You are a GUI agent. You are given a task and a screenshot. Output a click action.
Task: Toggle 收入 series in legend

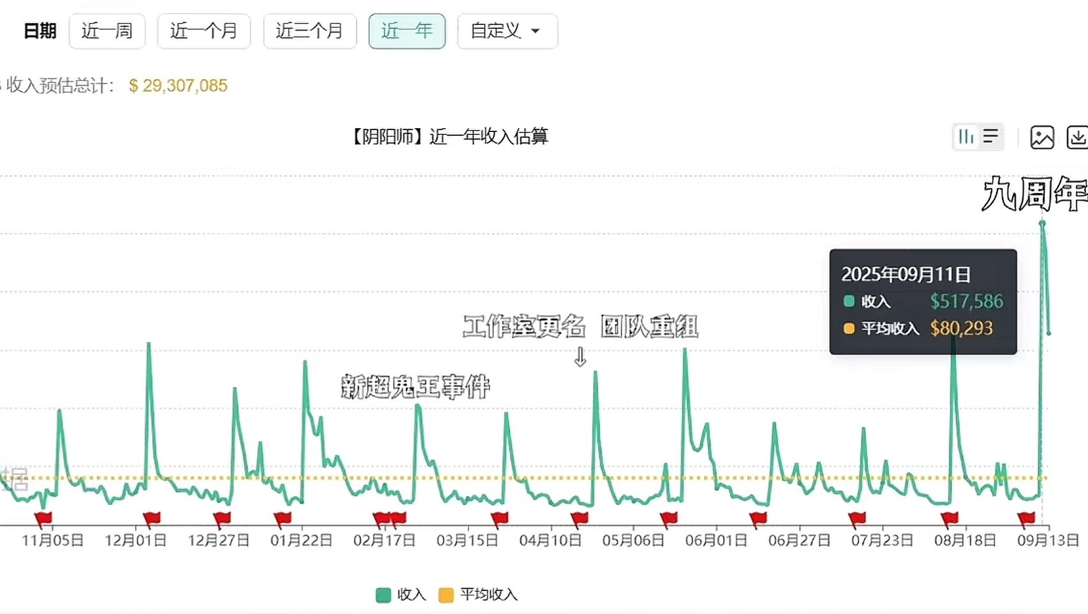pyautogui.click(x=401, y=595)
